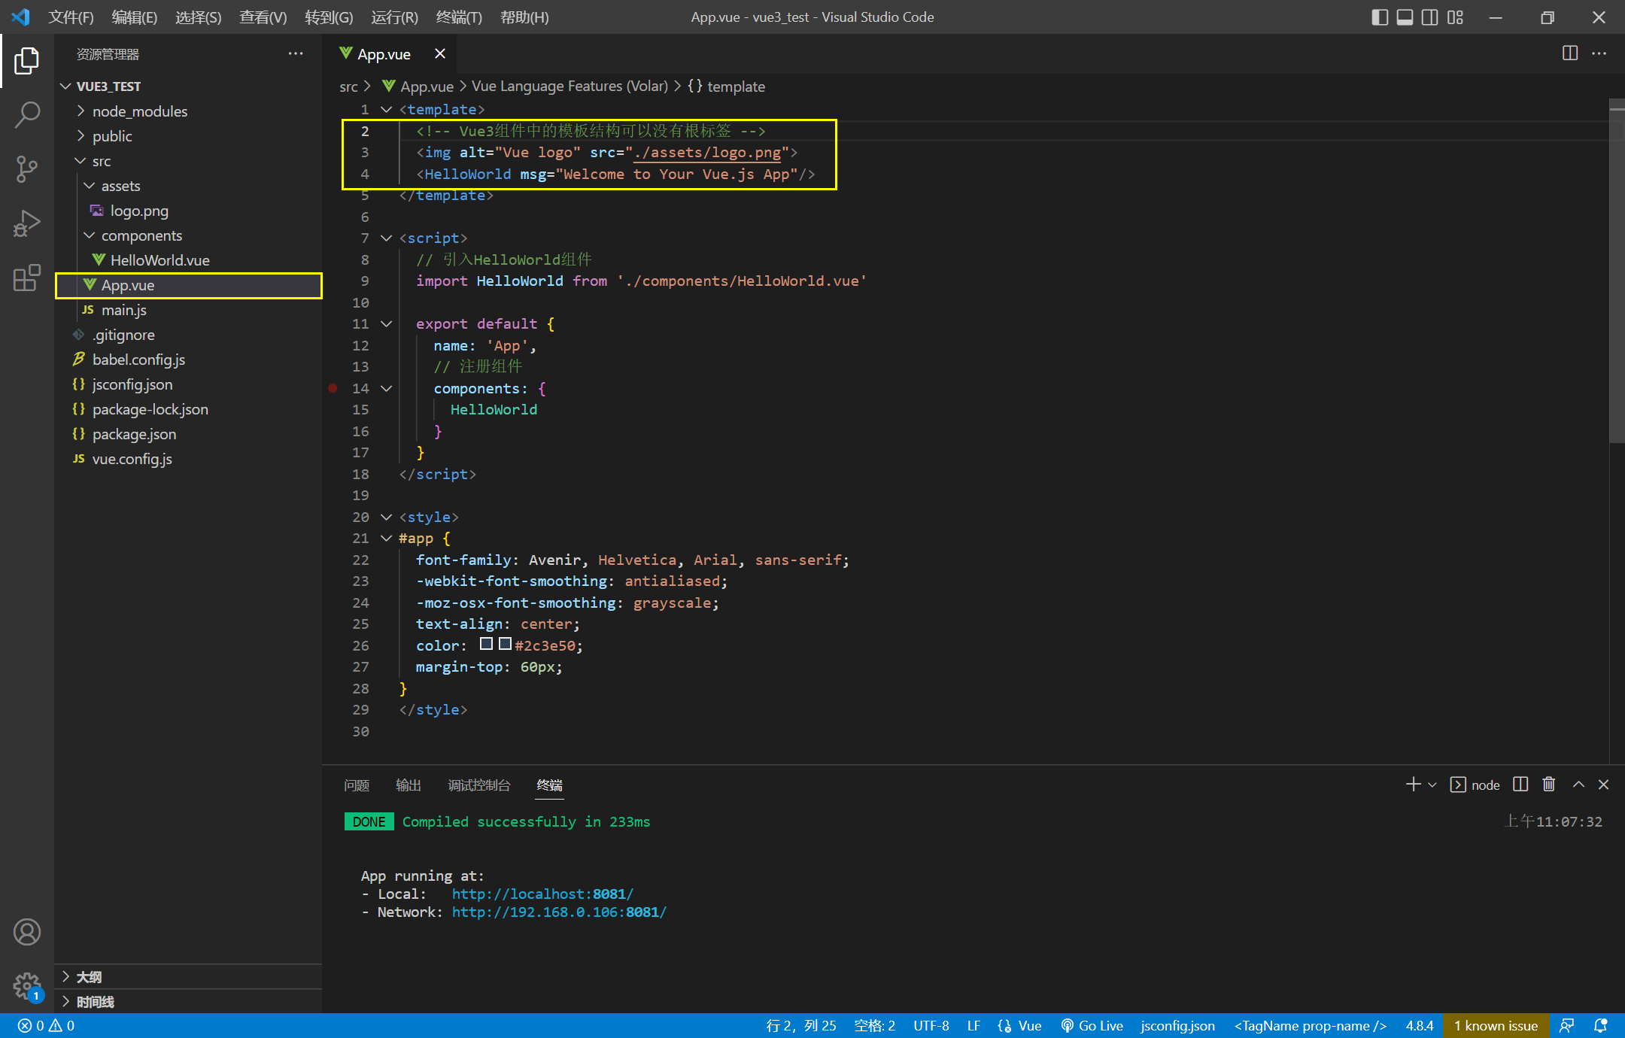Click the explorer more actions ellipsis
1625x1038 pixels.
pos(296,53)
